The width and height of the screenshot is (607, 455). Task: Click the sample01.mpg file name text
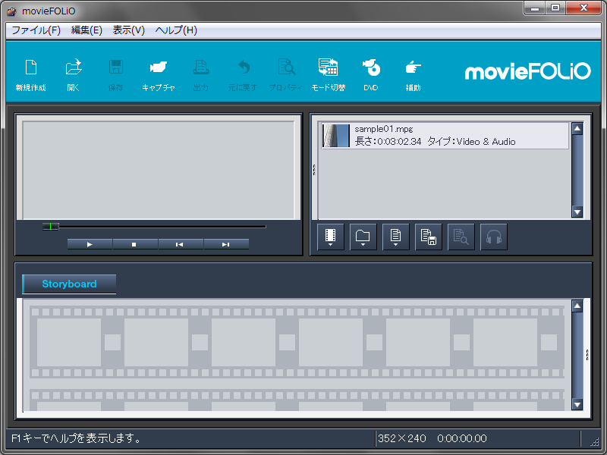coord(384,129)
